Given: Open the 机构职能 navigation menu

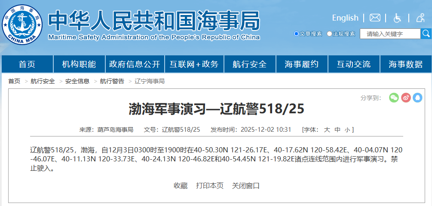Looking at the screenshot, I should [79, 64].
